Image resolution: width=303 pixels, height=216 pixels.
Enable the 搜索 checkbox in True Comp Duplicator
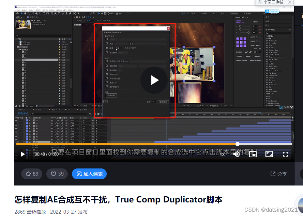(x=107, y=43)
